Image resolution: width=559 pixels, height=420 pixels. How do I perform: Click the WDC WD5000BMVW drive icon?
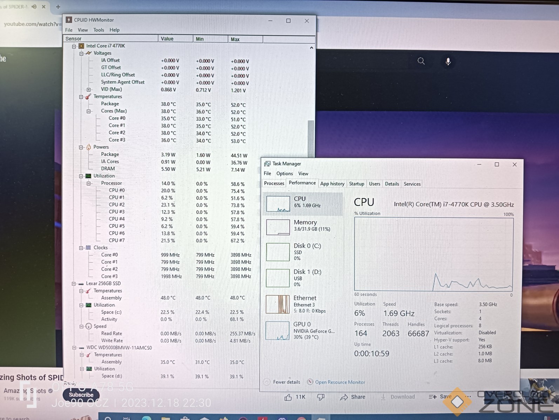81,348
